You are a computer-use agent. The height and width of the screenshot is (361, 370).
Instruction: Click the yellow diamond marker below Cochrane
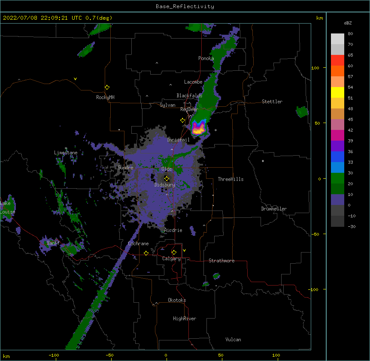(146, 253)
